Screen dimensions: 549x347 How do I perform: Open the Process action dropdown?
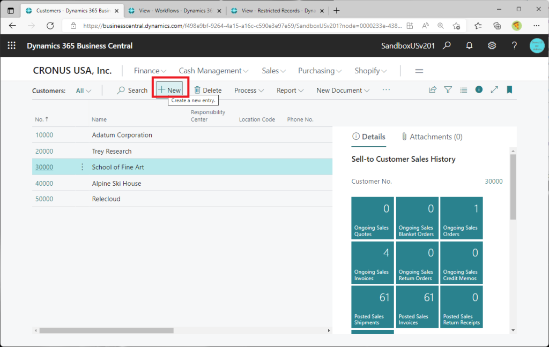[249, 90]
